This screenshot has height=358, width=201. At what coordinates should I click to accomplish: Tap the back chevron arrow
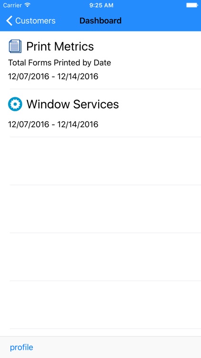(x=9, y=21)
